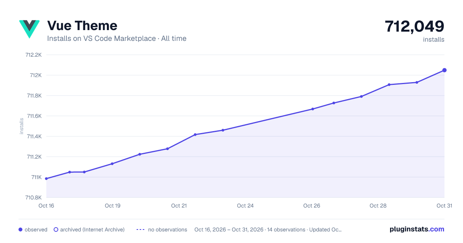
Task: Click the 711.2K y-axis label
Action: coord(34,157)
